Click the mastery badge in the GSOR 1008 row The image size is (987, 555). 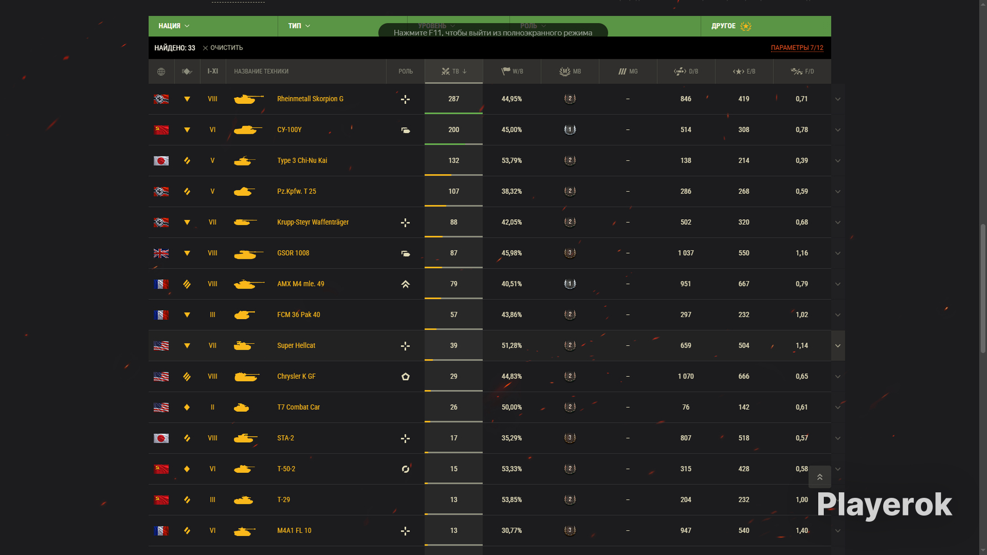pos(570,253)
